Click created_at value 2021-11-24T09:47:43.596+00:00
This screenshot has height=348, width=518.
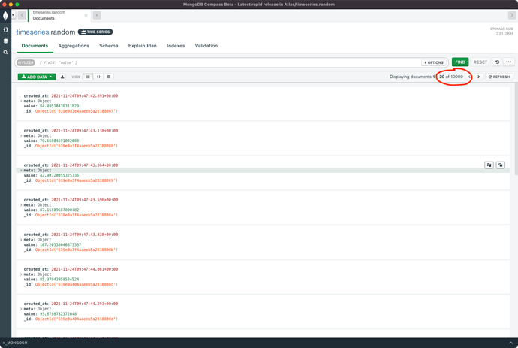pos(85,200)
